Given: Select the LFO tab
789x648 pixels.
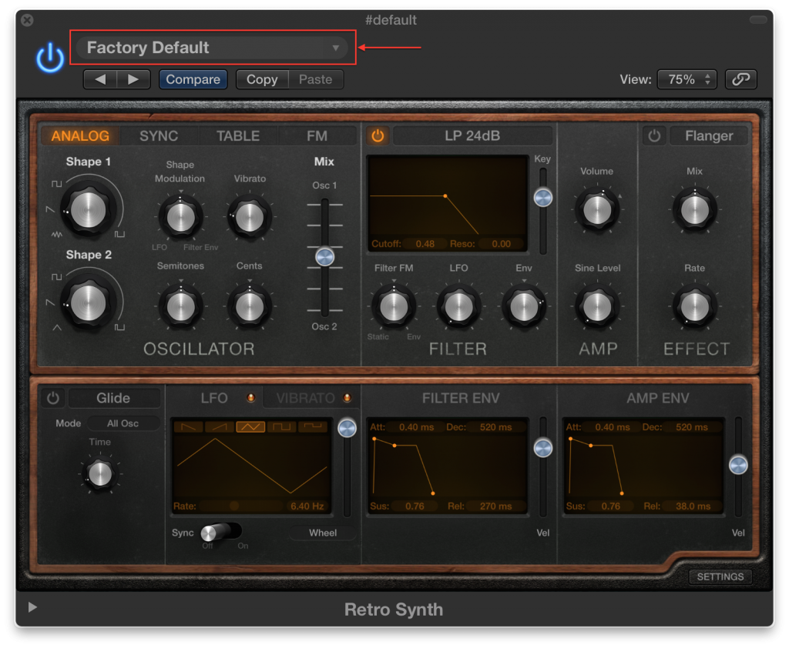Looking at the screenshot, I should tap(214, 398).
